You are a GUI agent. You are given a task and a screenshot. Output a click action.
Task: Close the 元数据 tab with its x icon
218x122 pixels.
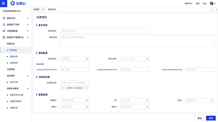tap(43, 9)
